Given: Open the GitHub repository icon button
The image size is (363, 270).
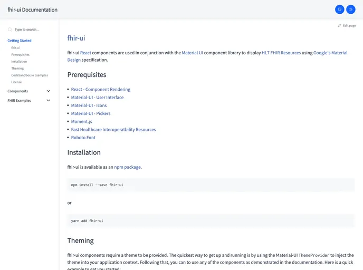Looking at the screenshot, I should 339,9.
